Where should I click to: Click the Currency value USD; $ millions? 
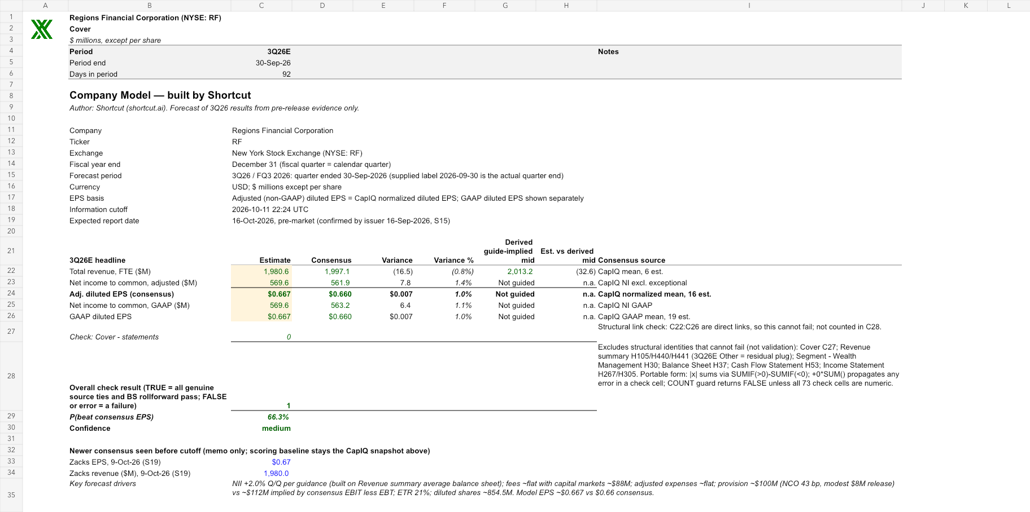[286, 187]
